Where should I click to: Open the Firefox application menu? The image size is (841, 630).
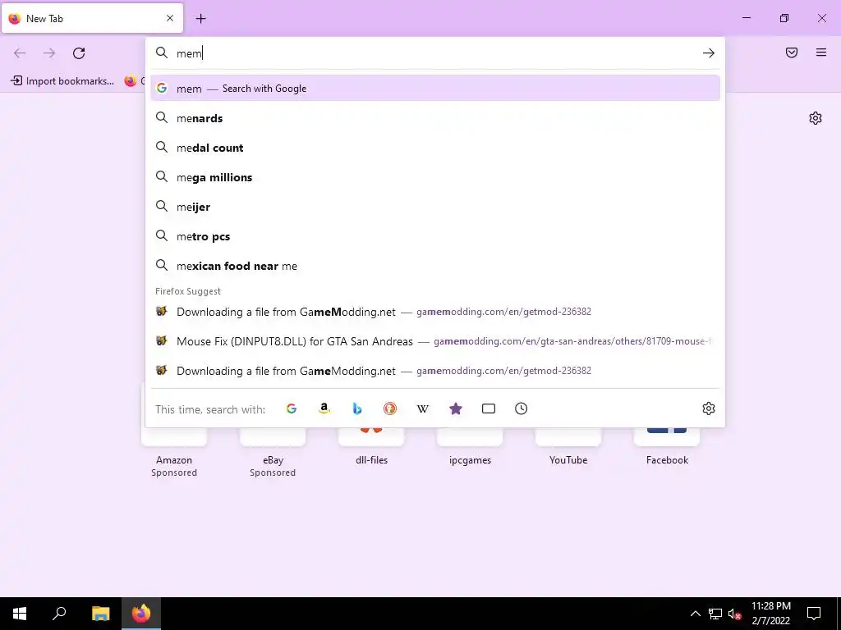(x=821, y=52)
